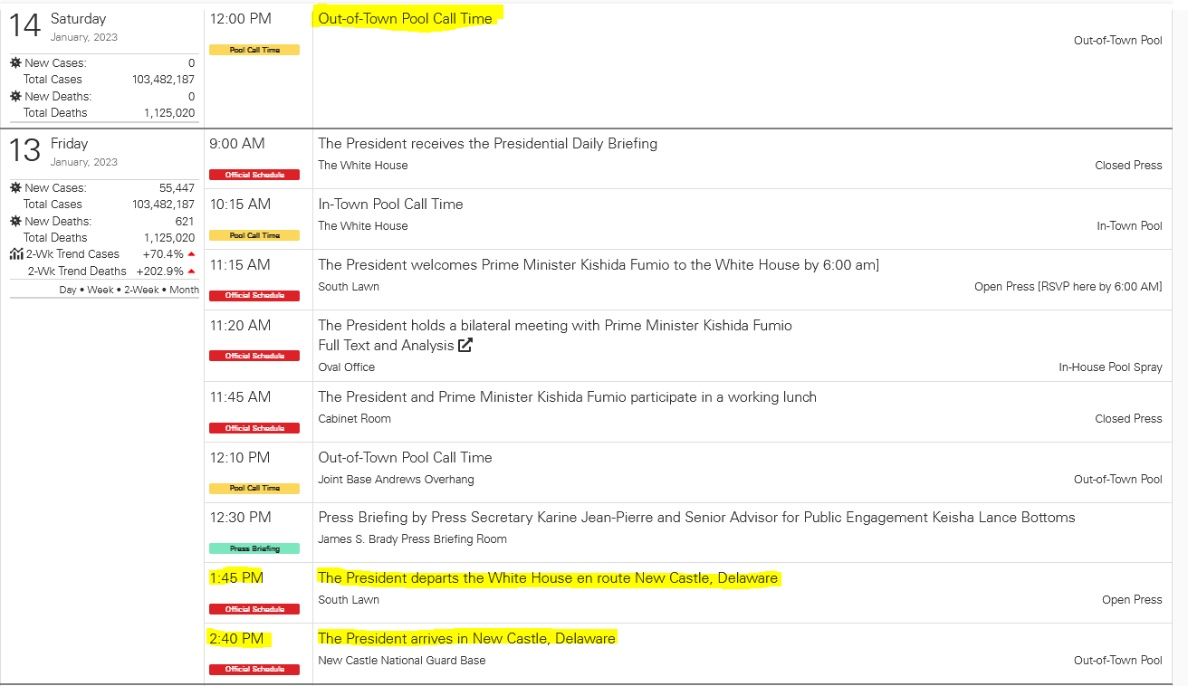This screenshot has width=1188, height=686.
Task: Click the 9:00 AM time entry
Action: (237, 143)
